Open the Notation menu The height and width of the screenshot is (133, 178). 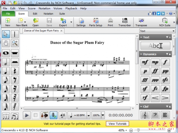pyautogui.click(x=44, y=8)
